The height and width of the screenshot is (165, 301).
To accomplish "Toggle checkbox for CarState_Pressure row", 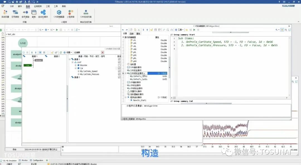I will [119, 74].
